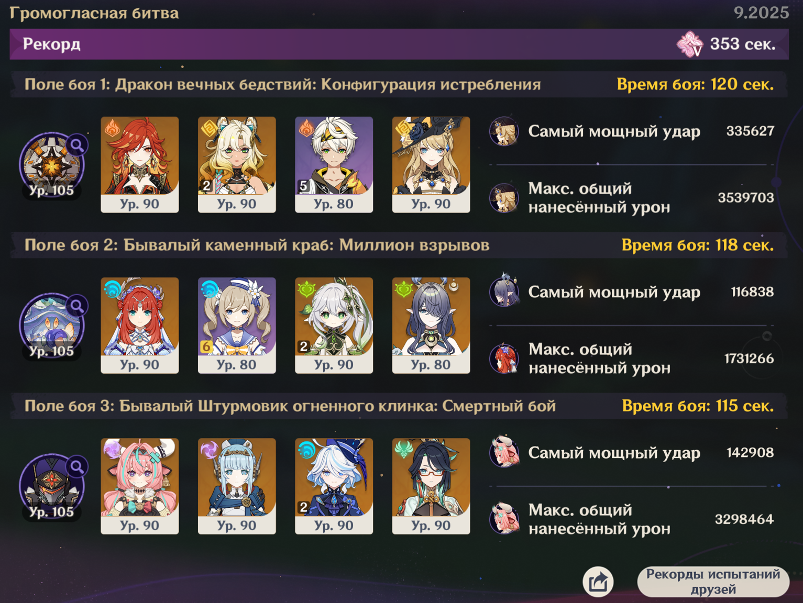Select pink-haired Electro character in Battlefield 3
The image size is (803, 603).
[139, 486]
